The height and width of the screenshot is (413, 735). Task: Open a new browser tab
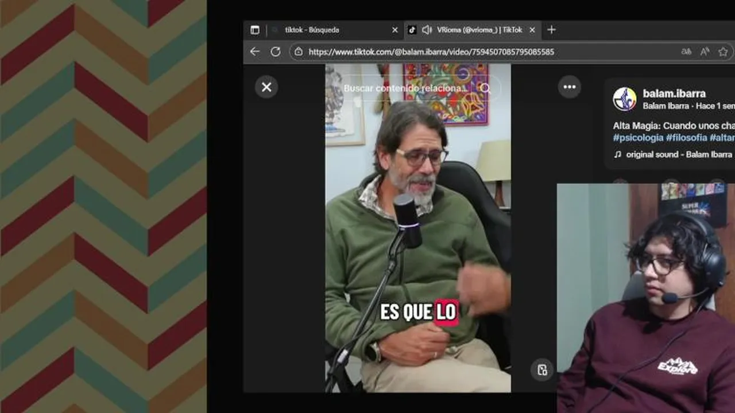tap(551, 30)
